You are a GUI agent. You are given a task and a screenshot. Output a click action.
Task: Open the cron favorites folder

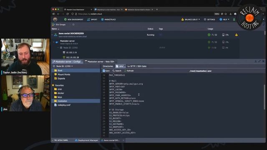pyautogui.click(x=58, y=89)
